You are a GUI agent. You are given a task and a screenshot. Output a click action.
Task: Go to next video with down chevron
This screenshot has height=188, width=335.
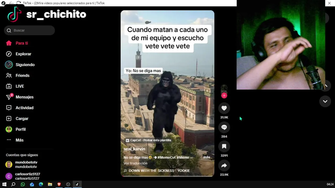(325, 101)
